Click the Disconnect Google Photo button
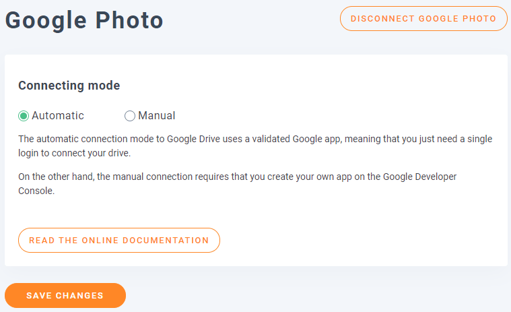 click(x=423, y=19)
